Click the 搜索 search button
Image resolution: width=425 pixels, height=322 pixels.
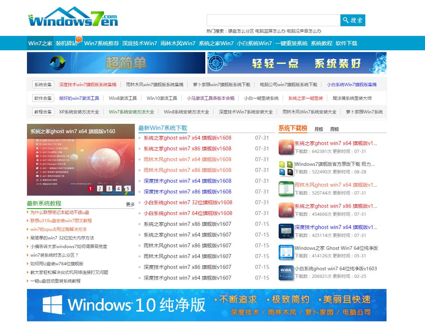click(352, 20)
